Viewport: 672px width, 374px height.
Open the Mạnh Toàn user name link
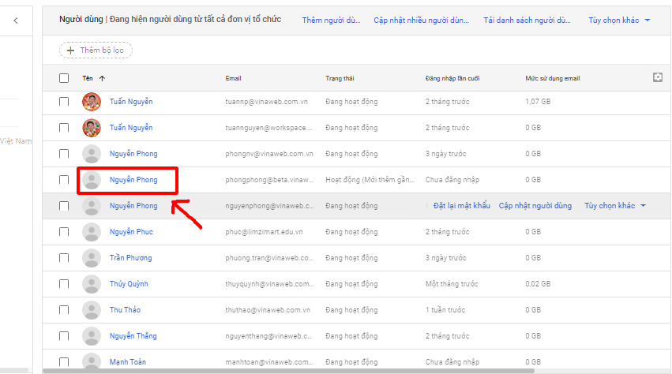pyautogui.click(x=128, y=362)
